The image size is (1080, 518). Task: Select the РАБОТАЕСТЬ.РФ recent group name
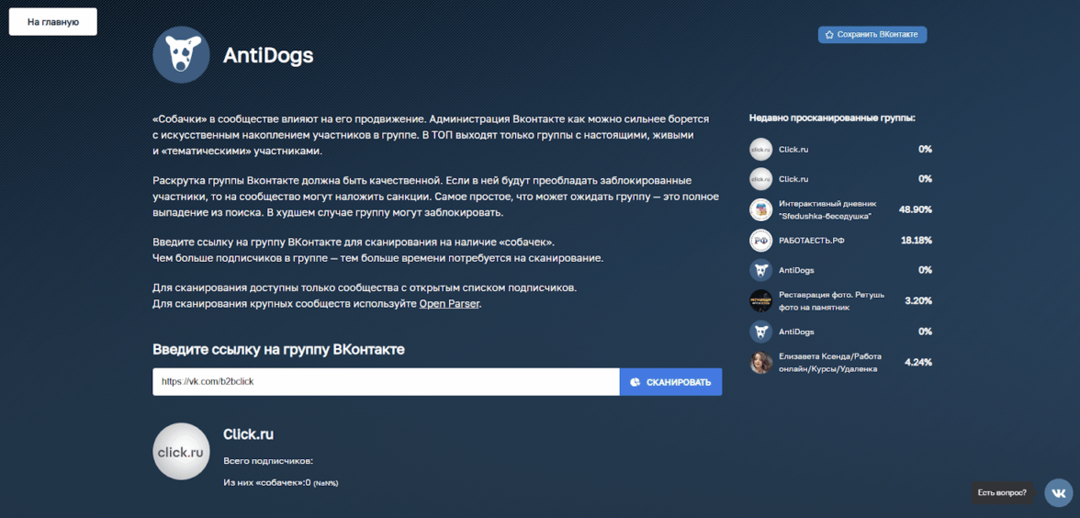(810, 241)
